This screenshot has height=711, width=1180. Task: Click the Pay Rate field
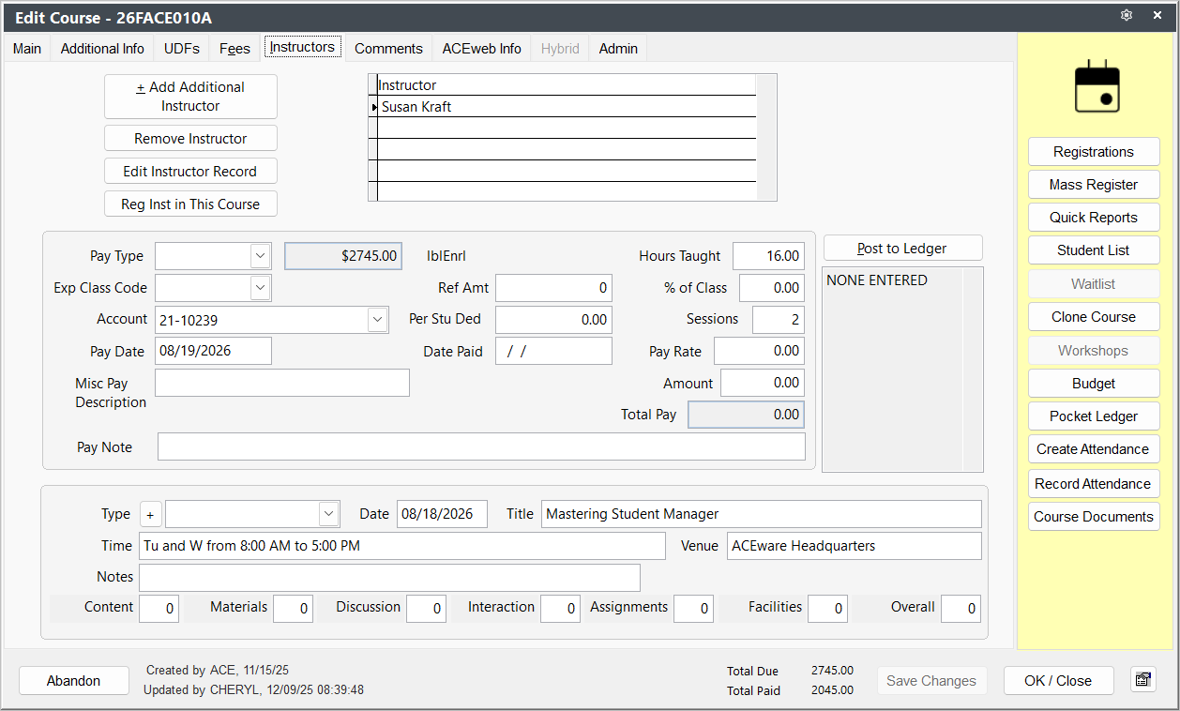[759, 351]
